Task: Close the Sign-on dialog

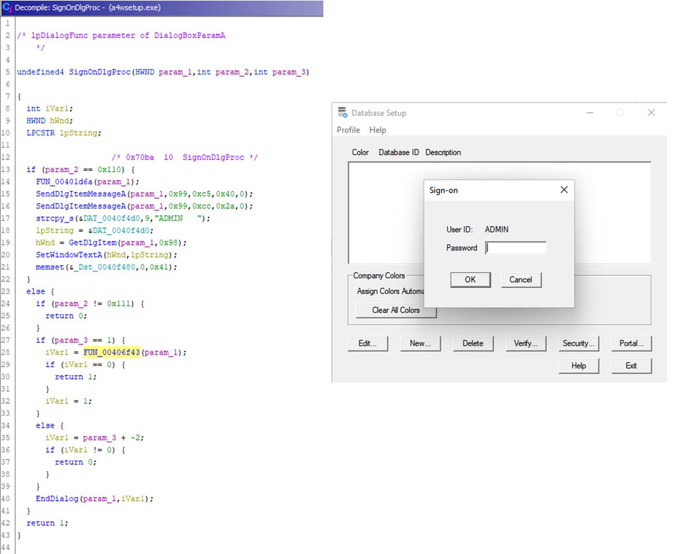Action: click(564, 190)
